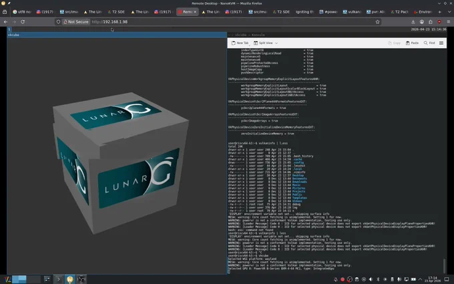This screenshot has width=454, height=284.
Task: Click the lightbulb app in remote taskbar
Action: tap(70, 279)
